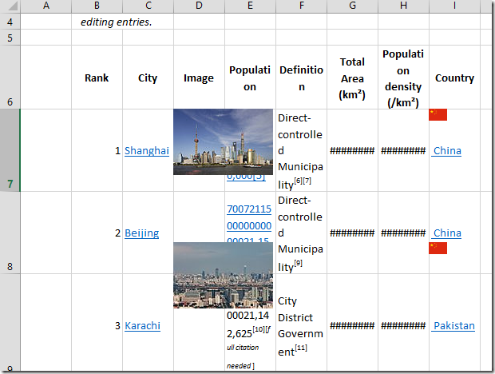Click the China flag icon in row 8
This screenshot has width=495, height=374.
pyautogui.click(x=438, y=248)
